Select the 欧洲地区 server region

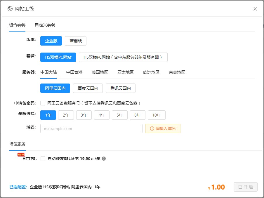[151, 72]
